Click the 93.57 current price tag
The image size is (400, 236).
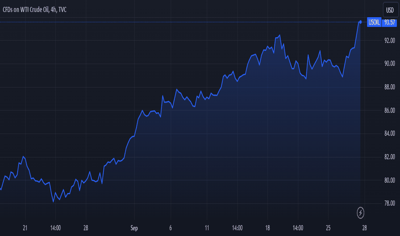click(x=389, y=22)
